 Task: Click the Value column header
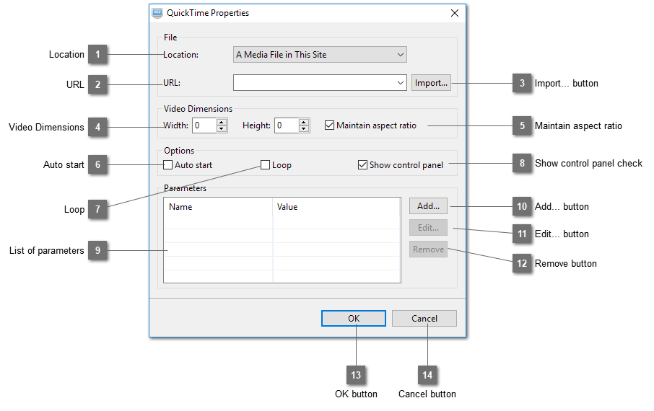click(x=336, y=207)
